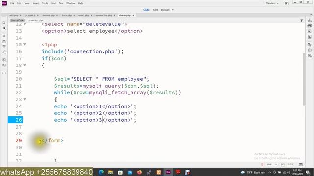Click the filter related files icon
This screenshot has width=314, height=176.
click(302, 21)
